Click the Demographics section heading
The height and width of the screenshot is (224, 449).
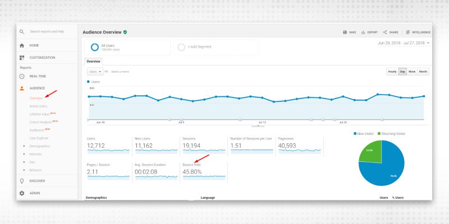96,198
